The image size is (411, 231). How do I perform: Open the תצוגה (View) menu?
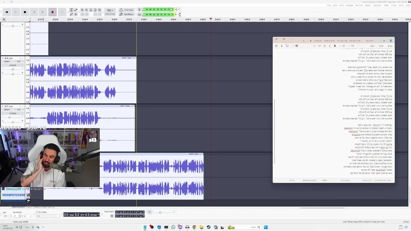(387, 5)
